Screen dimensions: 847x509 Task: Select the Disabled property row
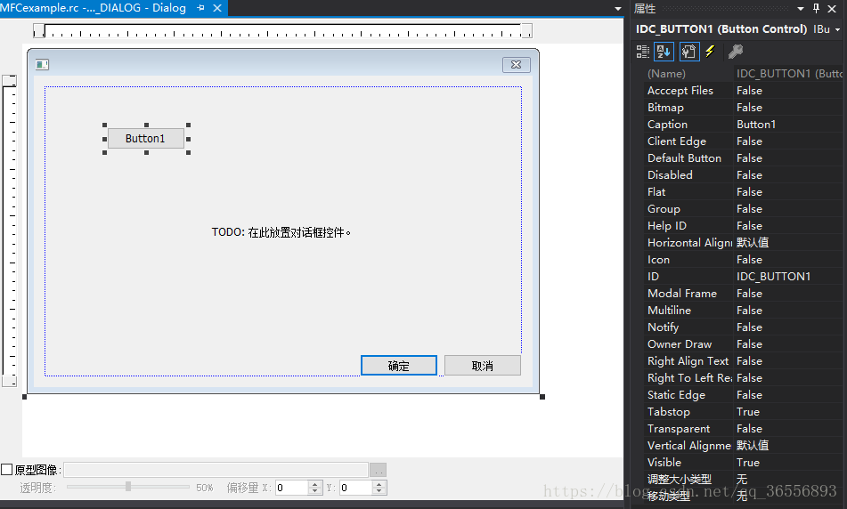coord(741,175)
